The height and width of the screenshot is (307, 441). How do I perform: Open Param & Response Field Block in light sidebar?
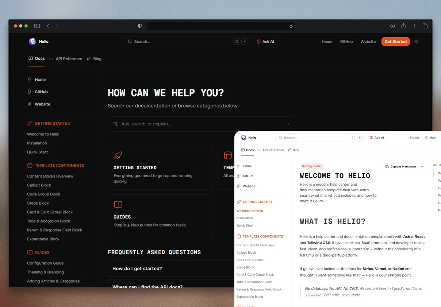point(259,289)
